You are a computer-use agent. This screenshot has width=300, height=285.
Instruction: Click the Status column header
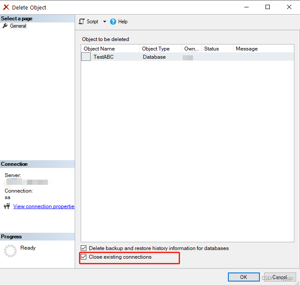click(x=218, y=49)
